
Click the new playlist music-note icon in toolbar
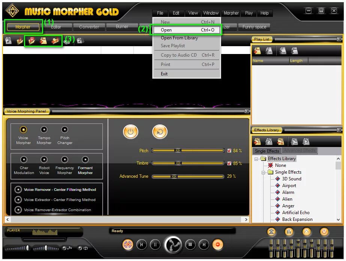click(x=8, y=40)
